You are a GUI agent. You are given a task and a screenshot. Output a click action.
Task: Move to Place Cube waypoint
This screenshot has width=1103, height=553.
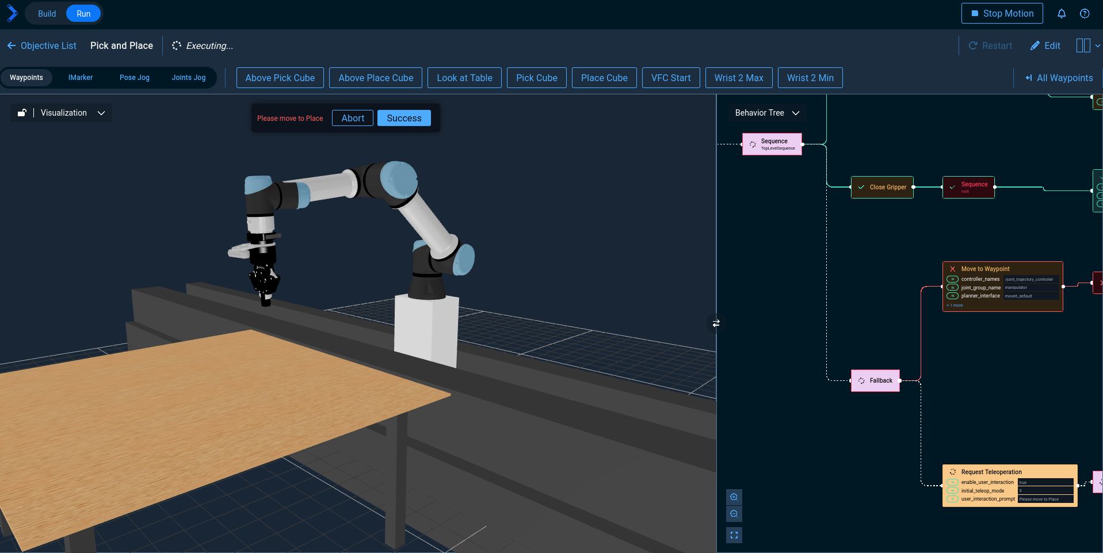tap(604, 78)
